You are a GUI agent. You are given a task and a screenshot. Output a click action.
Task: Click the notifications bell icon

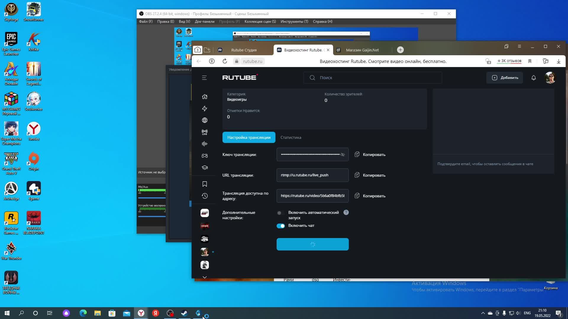(533, 78)
